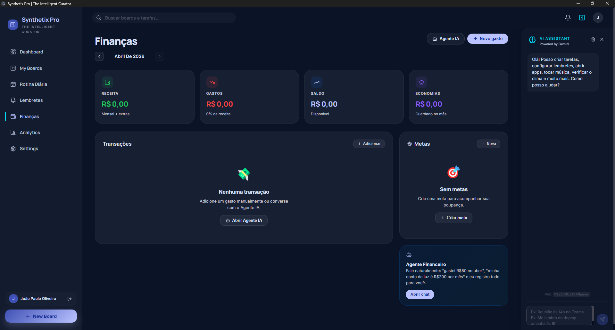
Task: Click the Abril De 2026 month label
Action: [129, 56]
